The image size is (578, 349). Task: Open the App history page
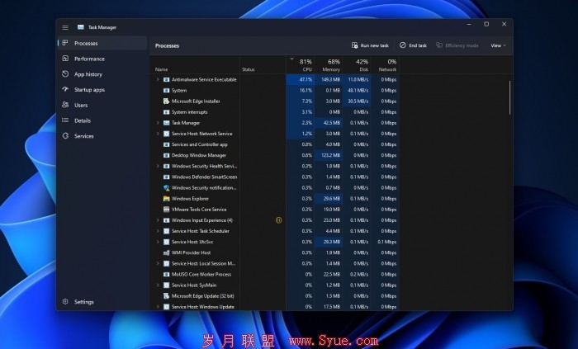(102, 74)
